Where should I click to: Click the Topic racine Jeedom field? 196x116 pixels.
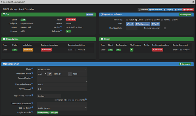(x=49, y=96)
